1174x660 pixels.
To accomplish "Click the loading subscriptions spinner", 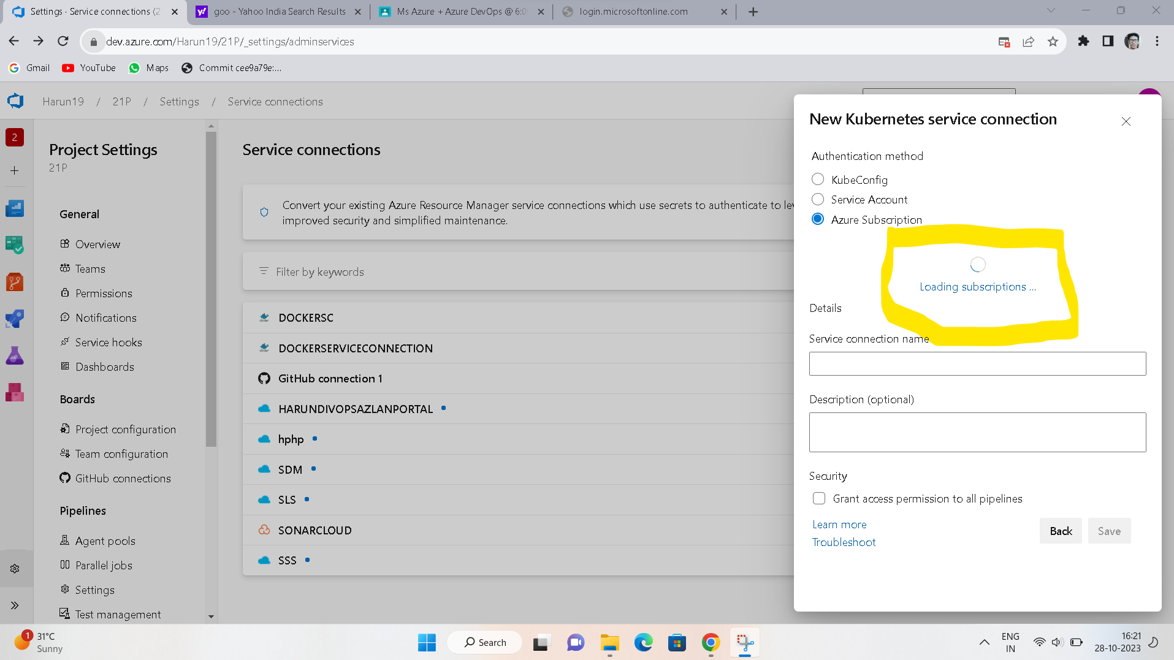I will (977, 264).
